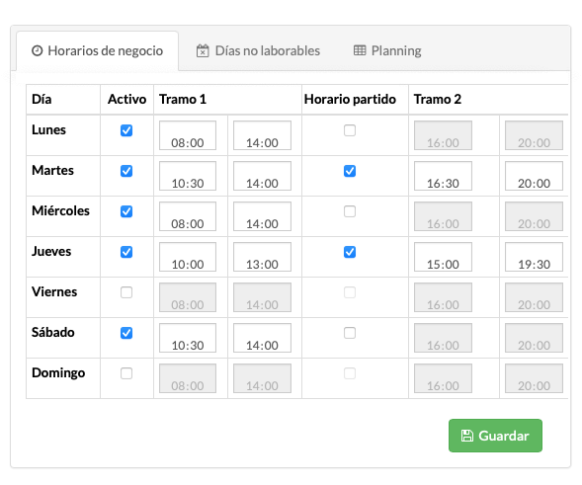Image resolution: width=582 pixels, height=485 pixels.
Task: Click the clock icon on Horarios de negocio tab
Action: pyautogui.click(x=38, y=50)
